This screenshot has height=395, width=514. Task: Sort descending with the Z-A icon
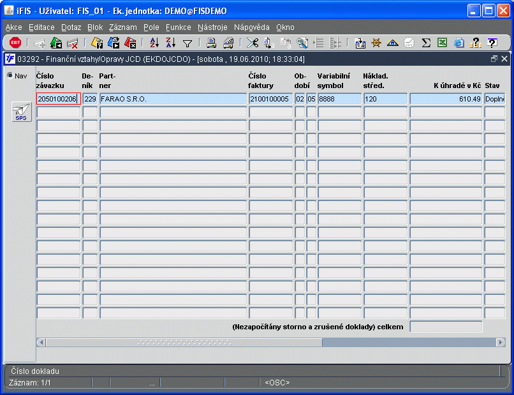pos(171,43)
